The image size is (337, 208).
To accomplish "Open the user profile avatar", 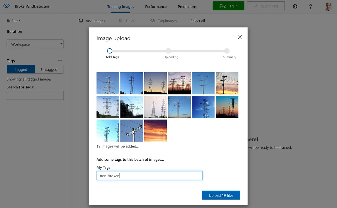I will 328,6.
